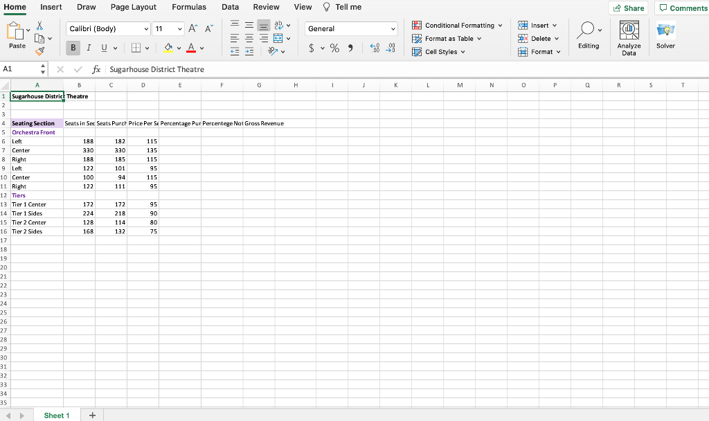709x421 pixels.
Task: Open Format as Table gallery
Action: pyautogui.click(x=447, y=39)
